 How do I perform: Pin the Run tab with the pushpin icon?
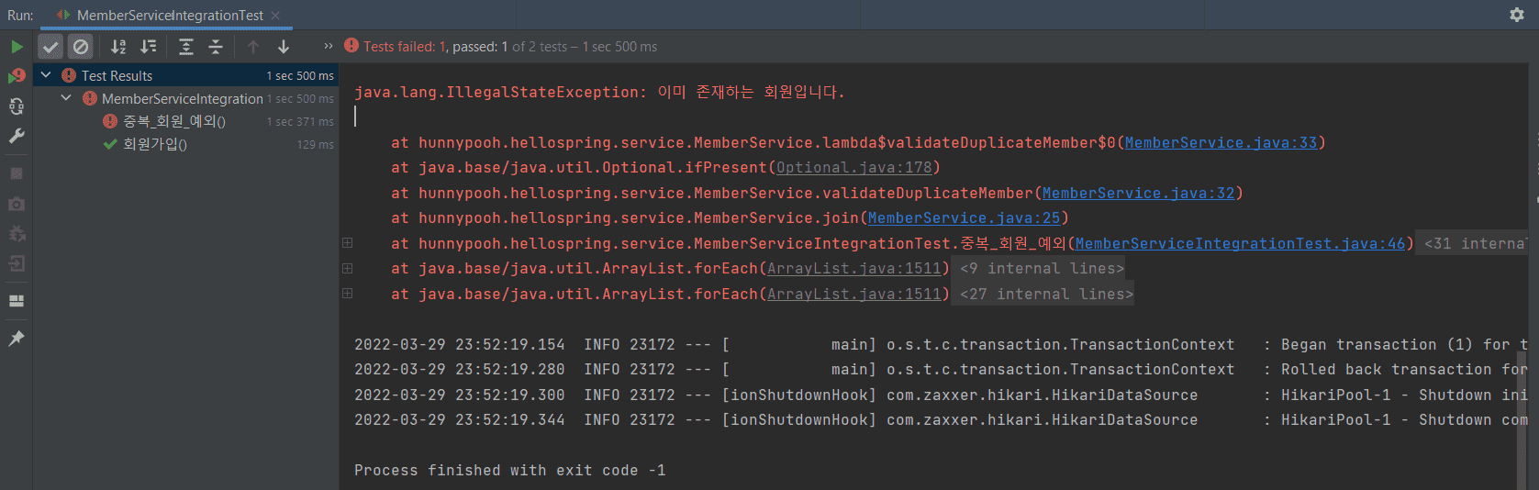coord(17,339)
